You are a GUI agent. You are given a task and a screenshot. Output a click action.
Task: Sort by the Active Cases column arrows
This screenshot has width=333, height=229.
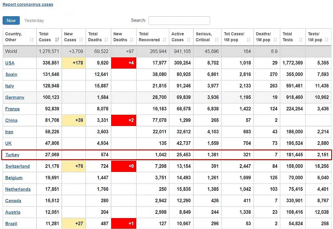click(188, 40)
